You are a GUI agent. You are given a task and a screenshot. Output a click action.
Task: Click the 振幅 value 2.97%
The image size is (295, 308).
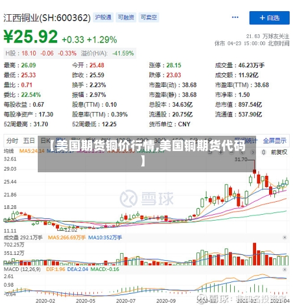click(98, 95)
